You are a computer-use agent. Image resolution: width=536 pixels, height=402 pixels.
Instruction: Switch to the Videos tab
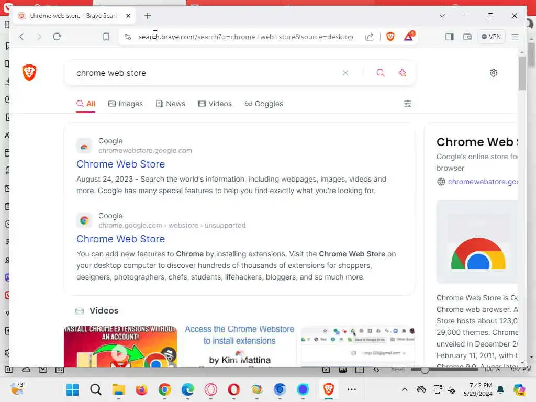tap(215, 104)
